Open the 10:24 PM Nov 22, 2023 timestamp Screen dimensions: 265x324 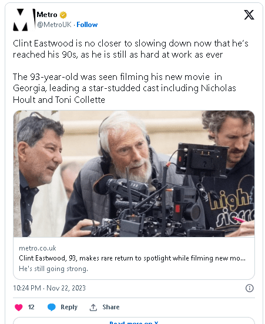(49, 288)
